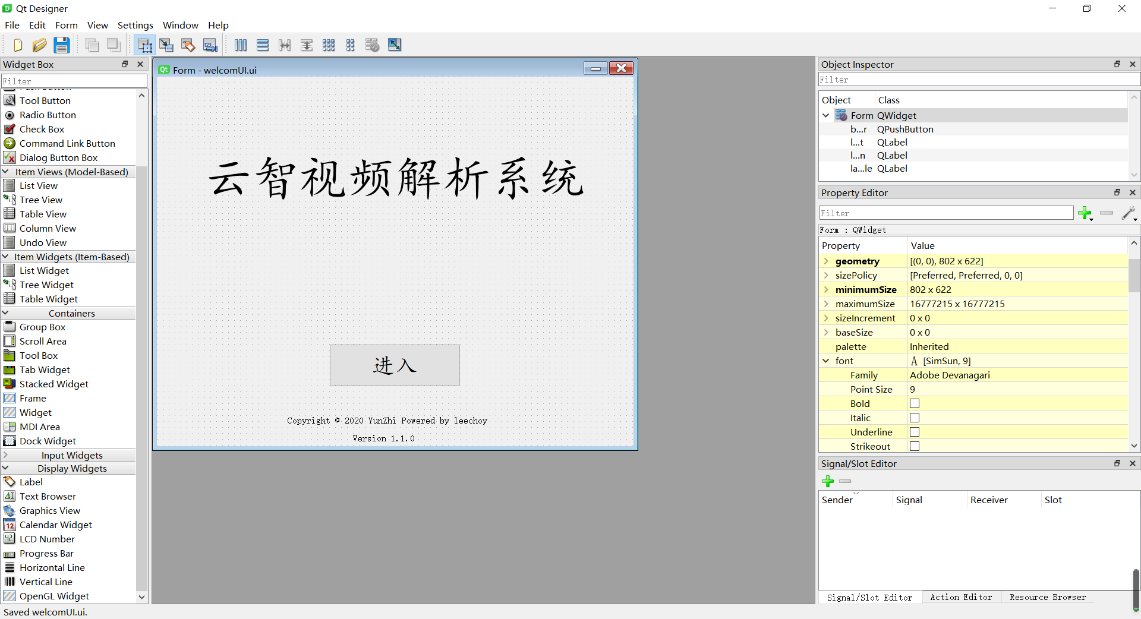Screen dimensions: 1141x619
Task: Apply Lay Out Vertically in Splitter
Action: pos(307,45)
